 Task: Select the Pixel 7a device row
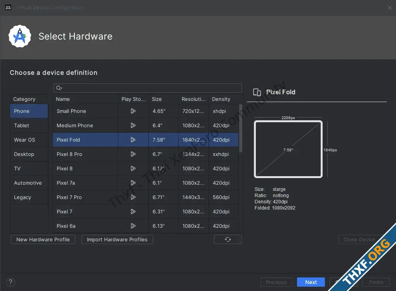pos(146,183)
